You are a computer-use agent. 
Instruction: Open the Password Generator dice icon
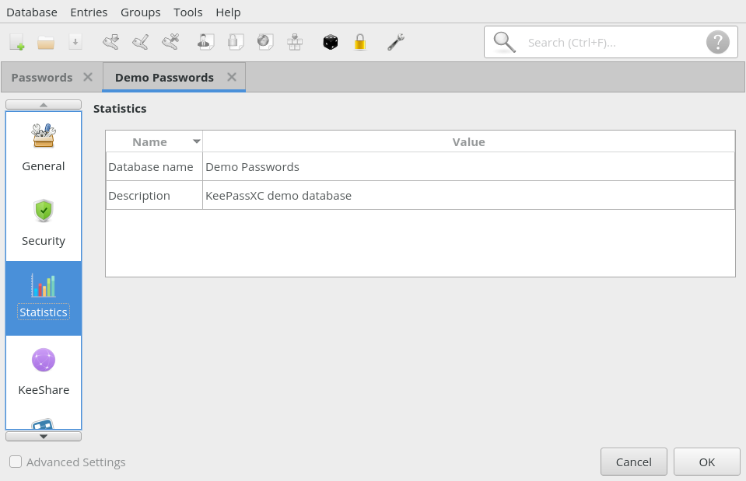(x=330, y=42)
